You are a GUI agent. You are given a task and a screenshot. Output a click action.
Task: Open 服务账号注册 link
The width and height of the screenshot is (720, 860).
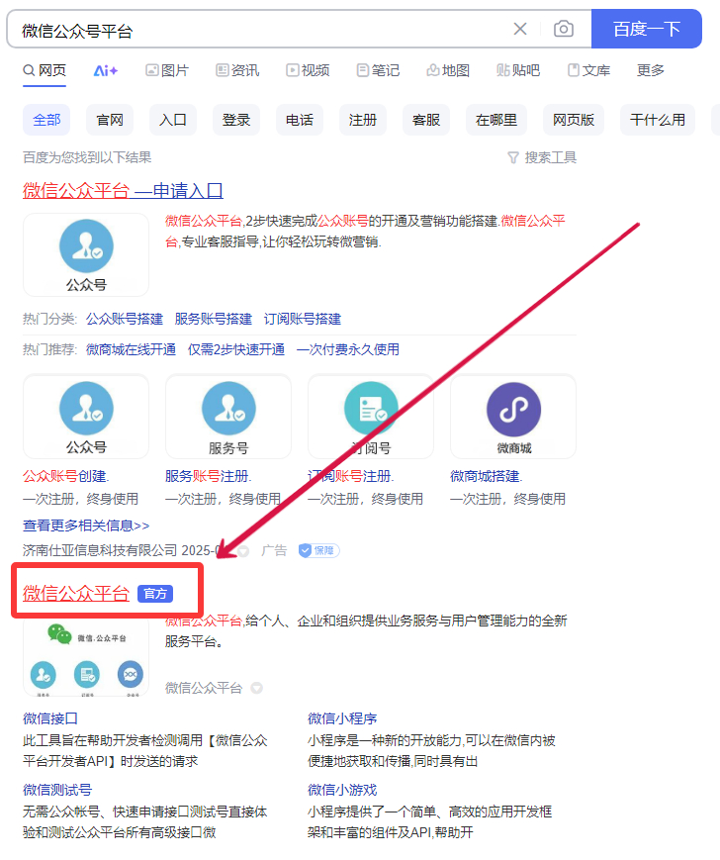point(209,476)
